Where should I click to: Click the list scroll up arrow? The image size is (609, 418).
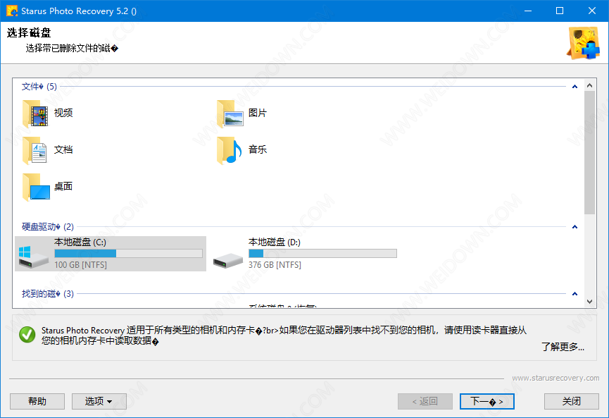point(589,85)
